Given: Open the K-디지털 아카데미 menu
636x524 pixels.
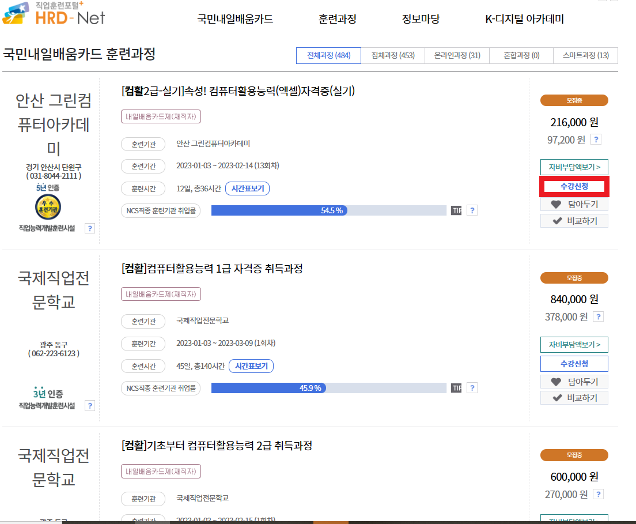Looking at the screenshot, I should [524, 18].
